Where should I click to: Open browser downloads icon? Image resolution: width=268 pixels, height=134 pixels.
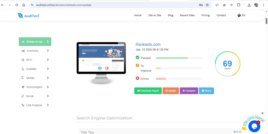pyautogui.click(x=249, y=5)
